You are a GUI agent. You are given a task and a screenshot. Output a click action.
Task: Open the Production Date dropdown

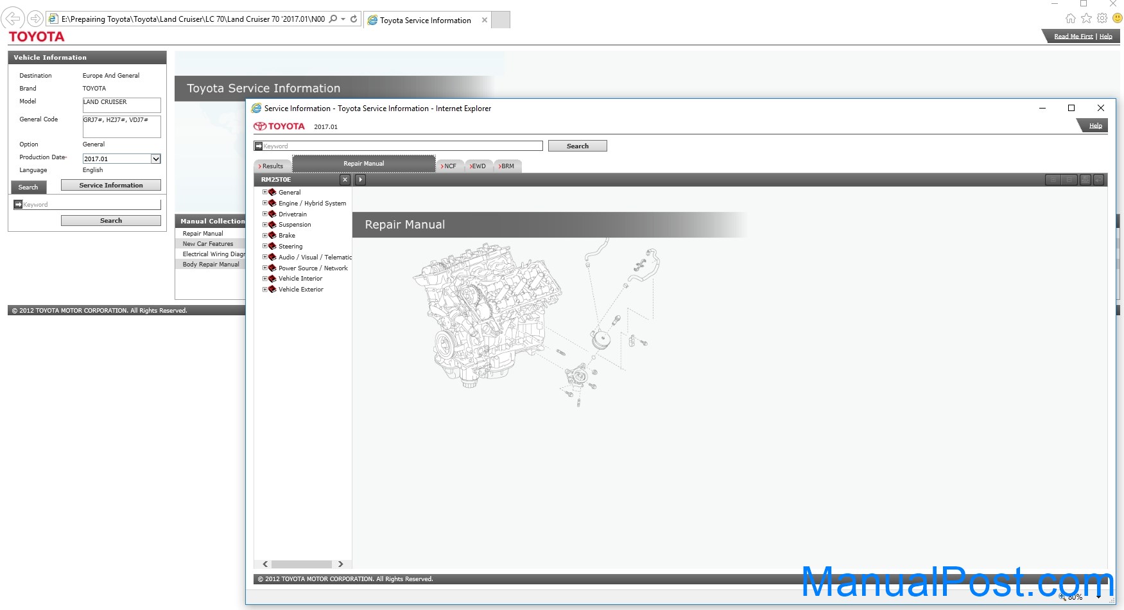tap(155, 159)
